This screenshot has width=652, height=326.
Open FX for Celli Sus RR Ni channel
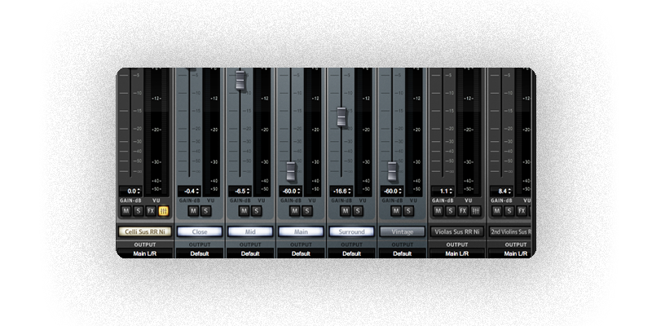pos(150,210)
